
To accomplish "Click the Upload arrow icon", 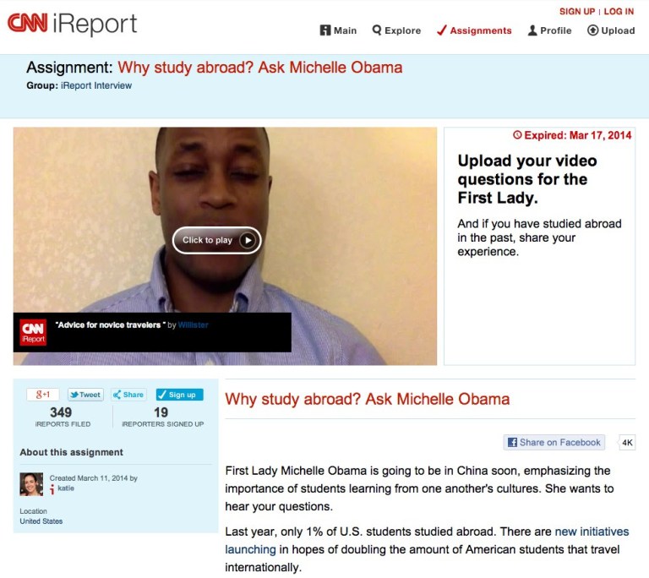I will click(x=592, y=30).
